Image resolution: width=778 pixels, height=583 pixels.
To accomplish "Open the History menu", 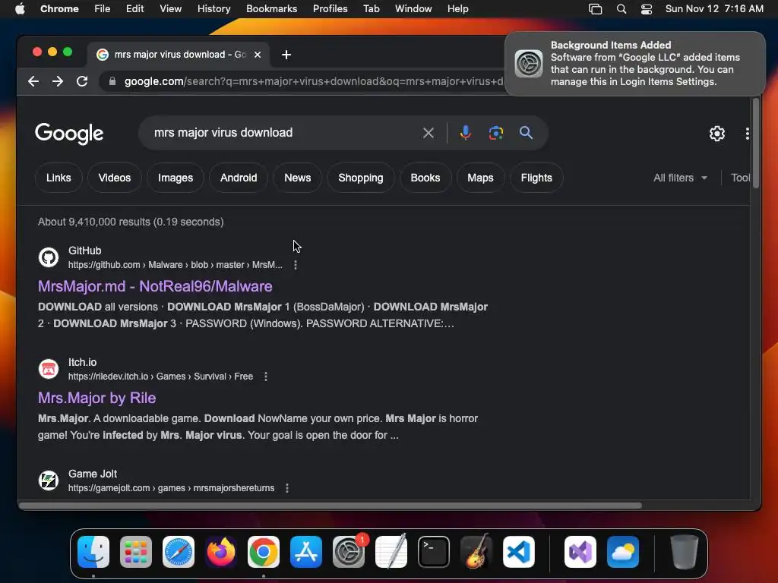I will pyautogui.click(x=213, y=9).
